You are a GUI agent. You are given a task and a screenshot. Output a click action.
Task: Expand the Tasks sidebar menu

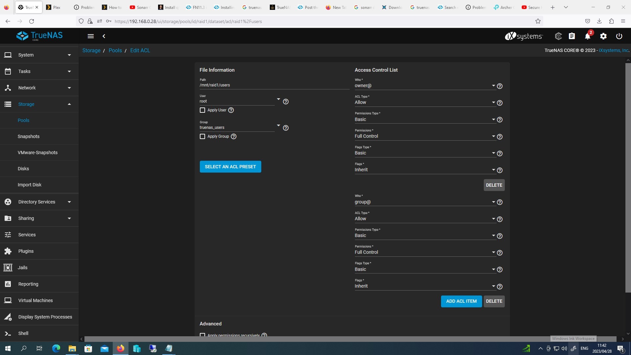click(39, 71)
